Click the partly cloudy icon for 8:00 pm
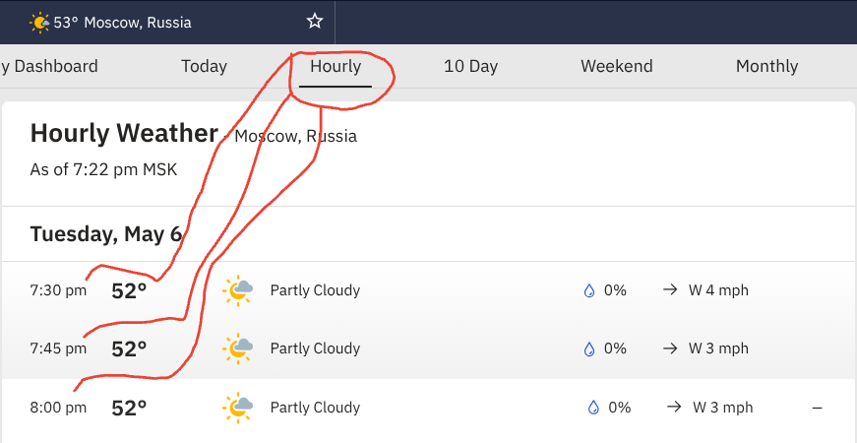 click(238, 408)
